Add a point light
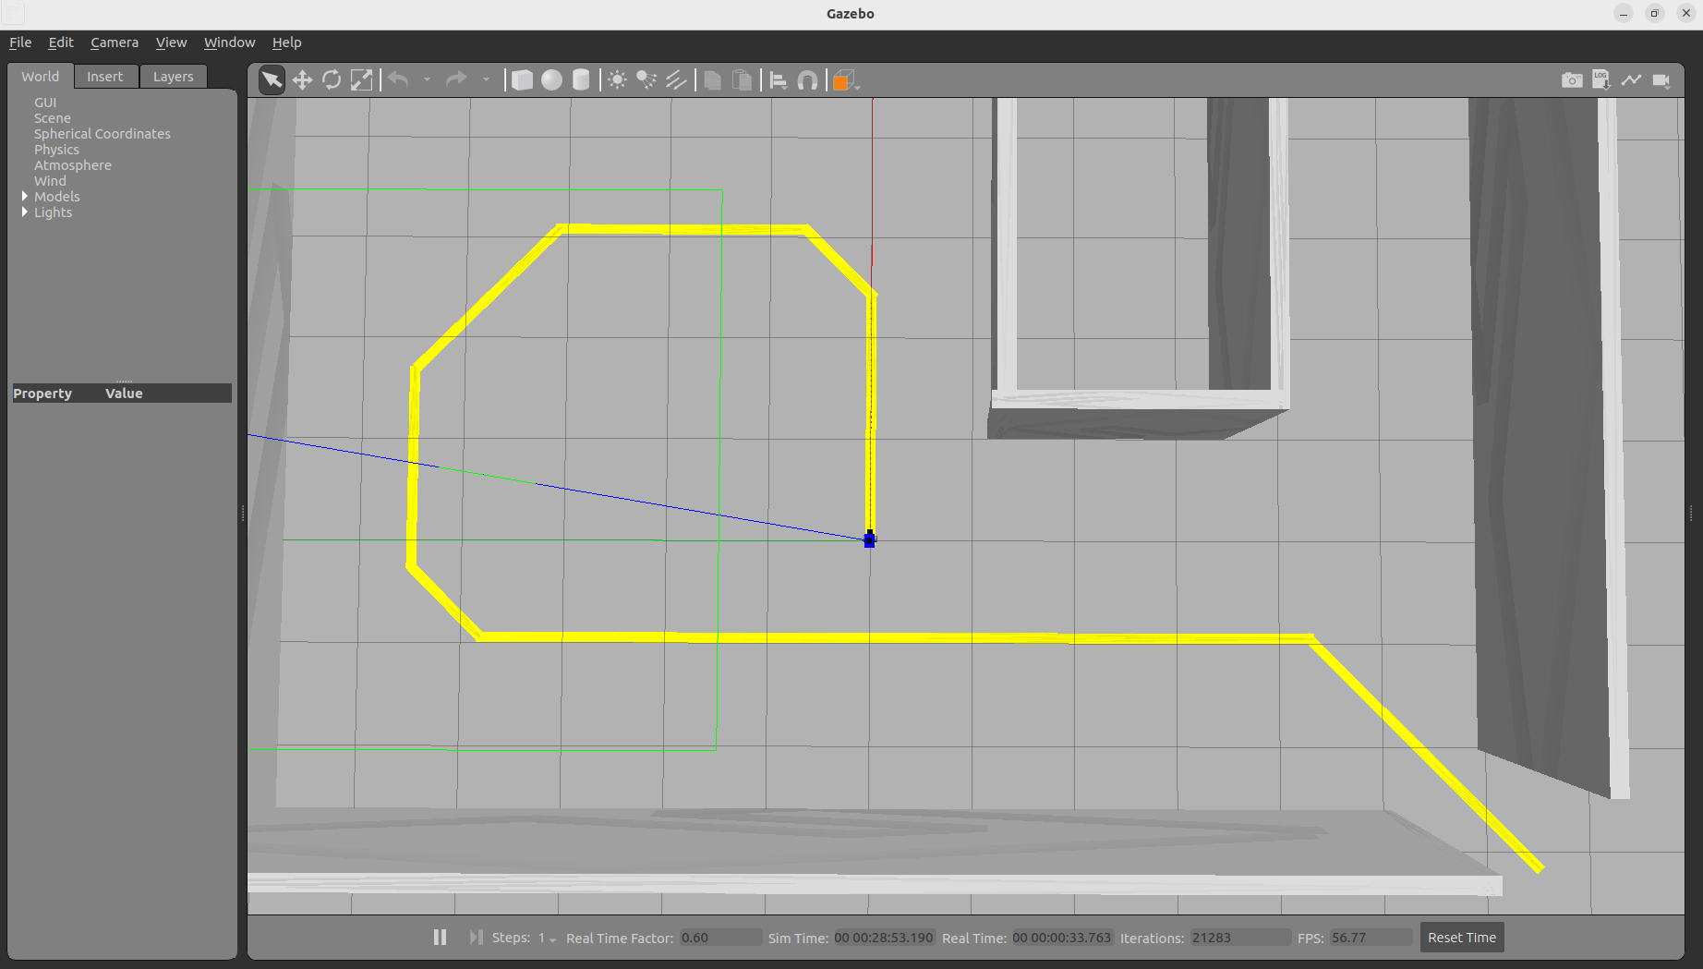The image size is (1703, 969). [x=617, y=80]
